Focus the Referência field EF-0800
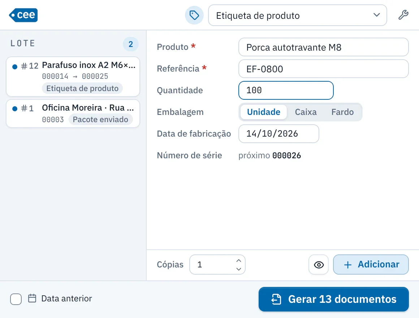Screen dimensions: 419x318 point(323,69)
